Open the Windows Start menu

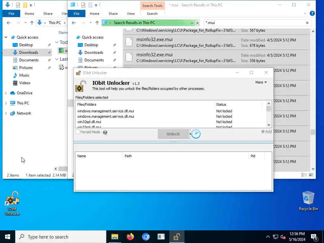tap(8, 237)
